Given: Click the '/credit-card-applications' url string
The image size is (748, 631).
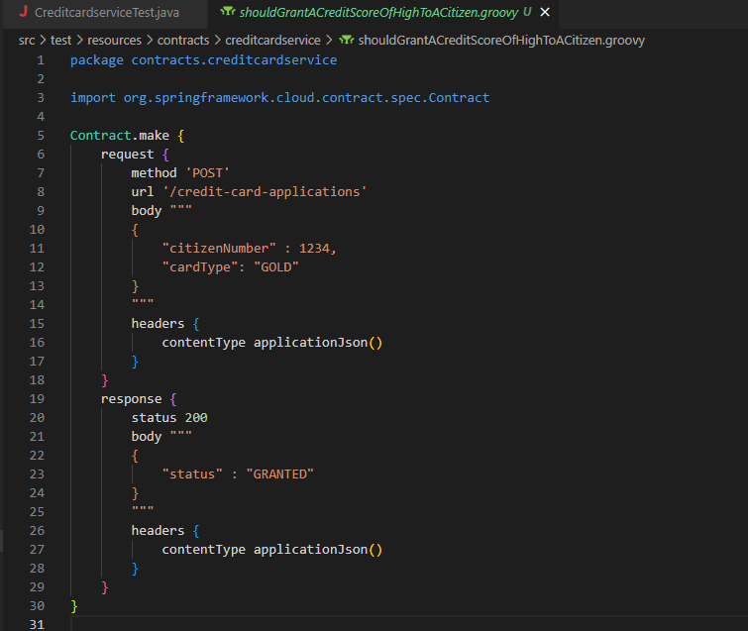Looking at the screenshot, I should 265,192.
